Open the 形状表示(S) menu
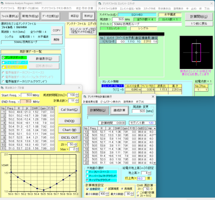This screenshot has width=215, height=200. 164,9
